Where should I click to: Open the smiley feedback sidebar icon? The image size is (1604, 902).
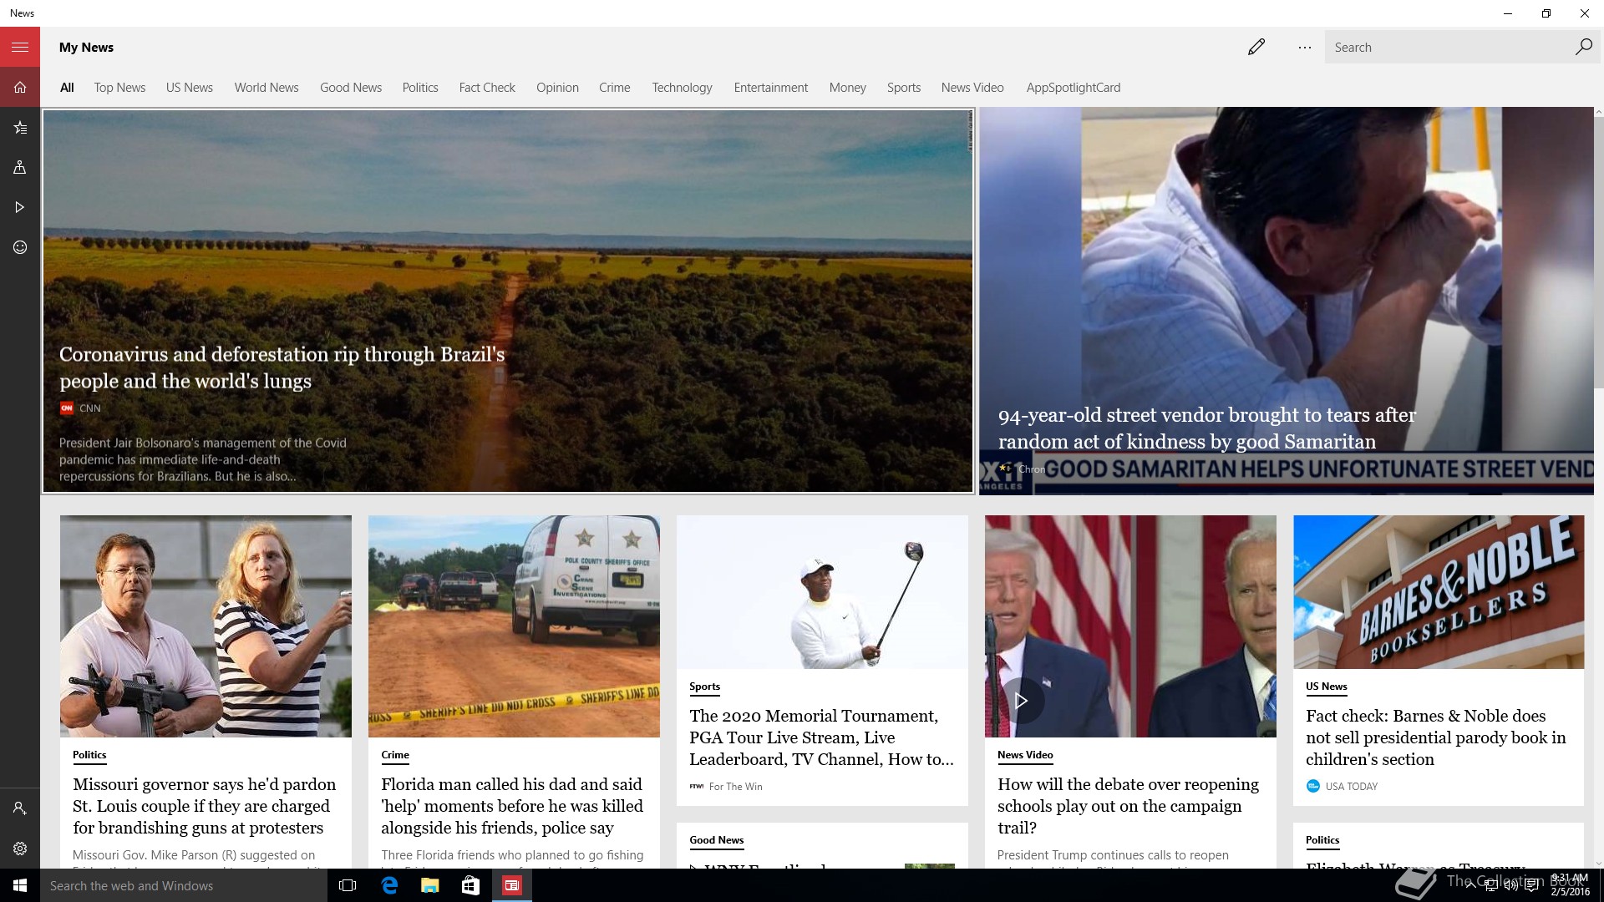(20, 247)
